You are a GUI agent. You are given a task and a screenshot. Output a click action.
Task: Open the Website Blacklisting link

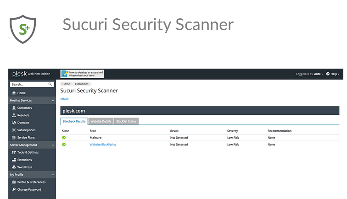pyautogui.click(x=103, y=145)
